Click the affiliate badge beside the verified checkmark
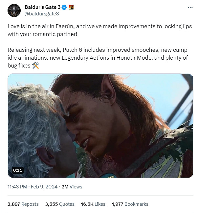Screen dimensions: 199x213 pos(71,7)
